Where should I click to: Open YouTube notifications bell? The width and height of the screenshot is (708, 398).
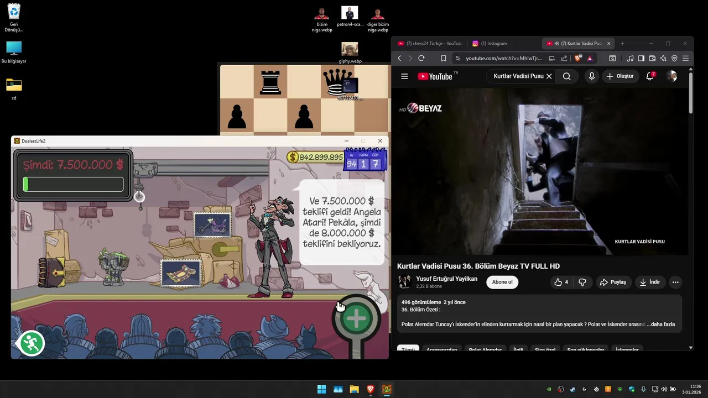click(x=650, y=76)
